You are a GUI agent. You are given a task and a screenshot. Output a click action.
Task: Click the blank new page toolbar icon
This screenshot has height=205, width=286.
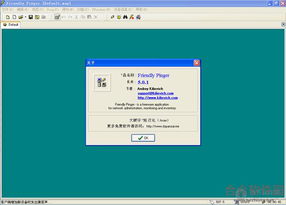[x=14, y=17]
